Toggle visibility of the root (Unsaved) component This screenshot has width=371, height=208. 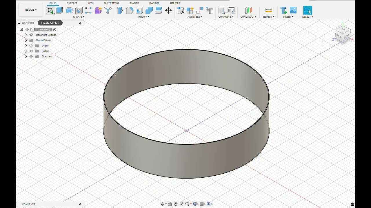(x=27, y=29)
